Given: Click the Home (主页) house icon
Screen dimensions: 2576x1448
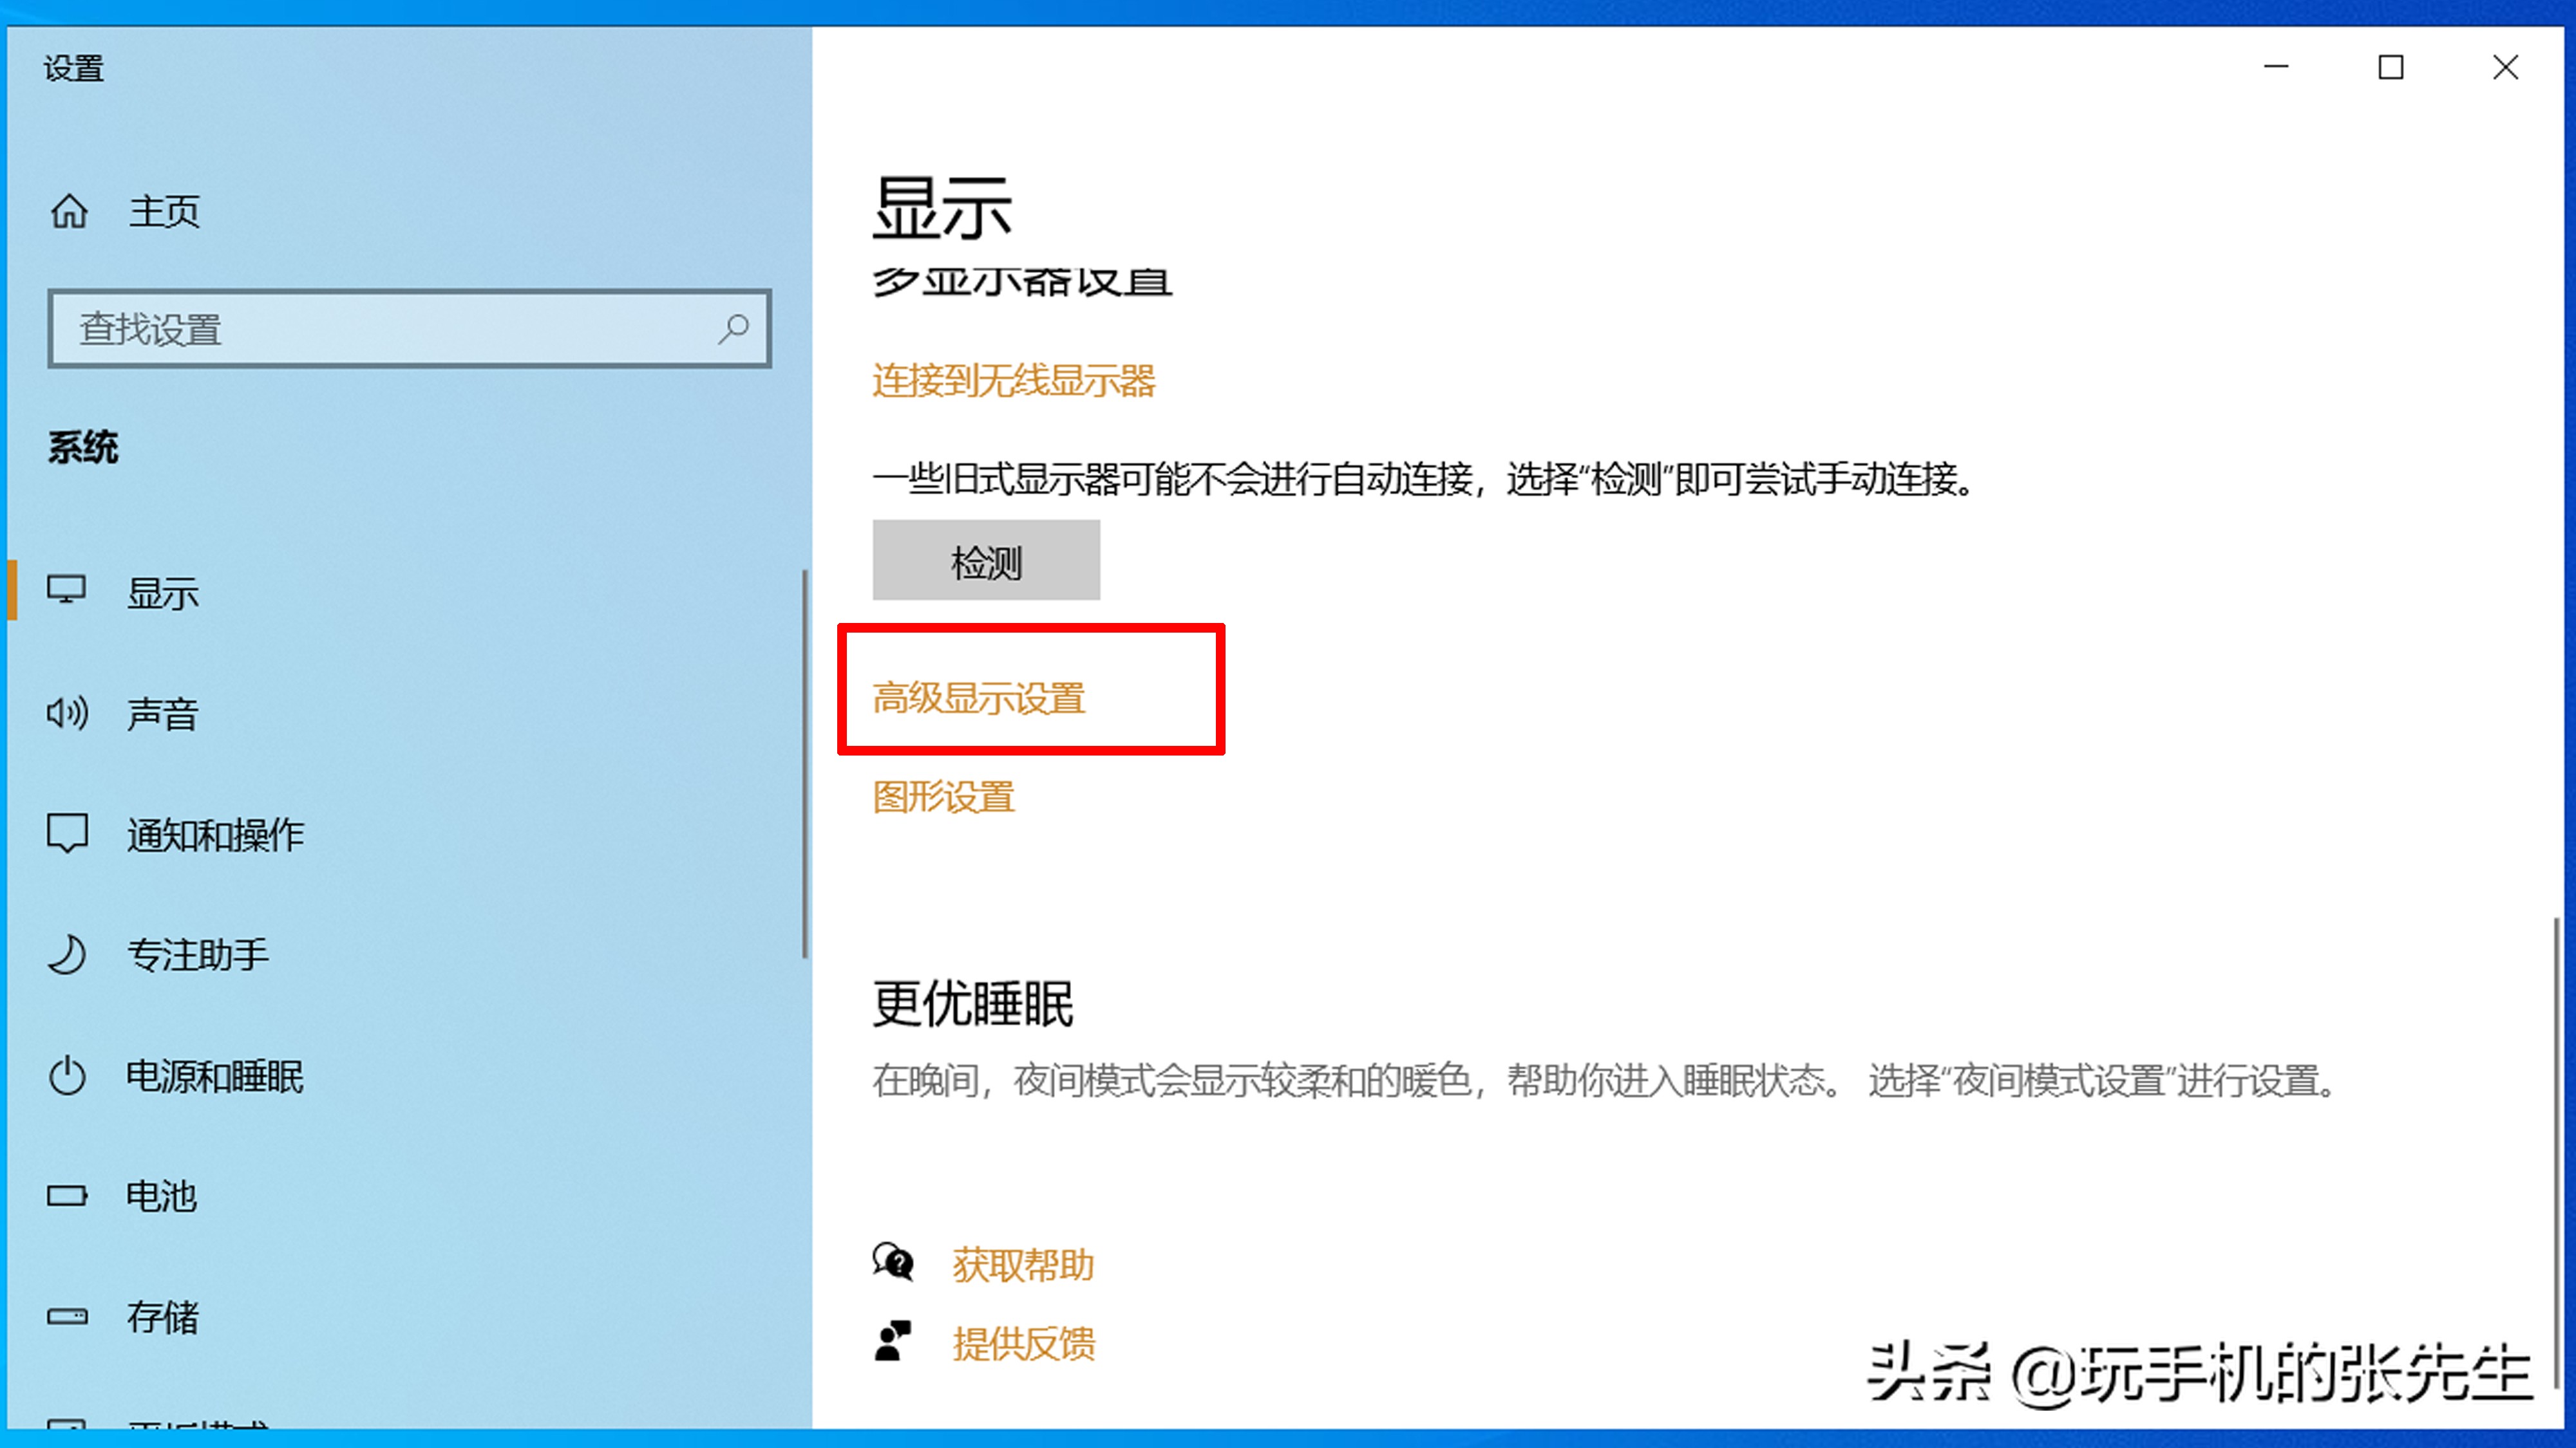Looking at the screenshot, I should tap(69, 211).
